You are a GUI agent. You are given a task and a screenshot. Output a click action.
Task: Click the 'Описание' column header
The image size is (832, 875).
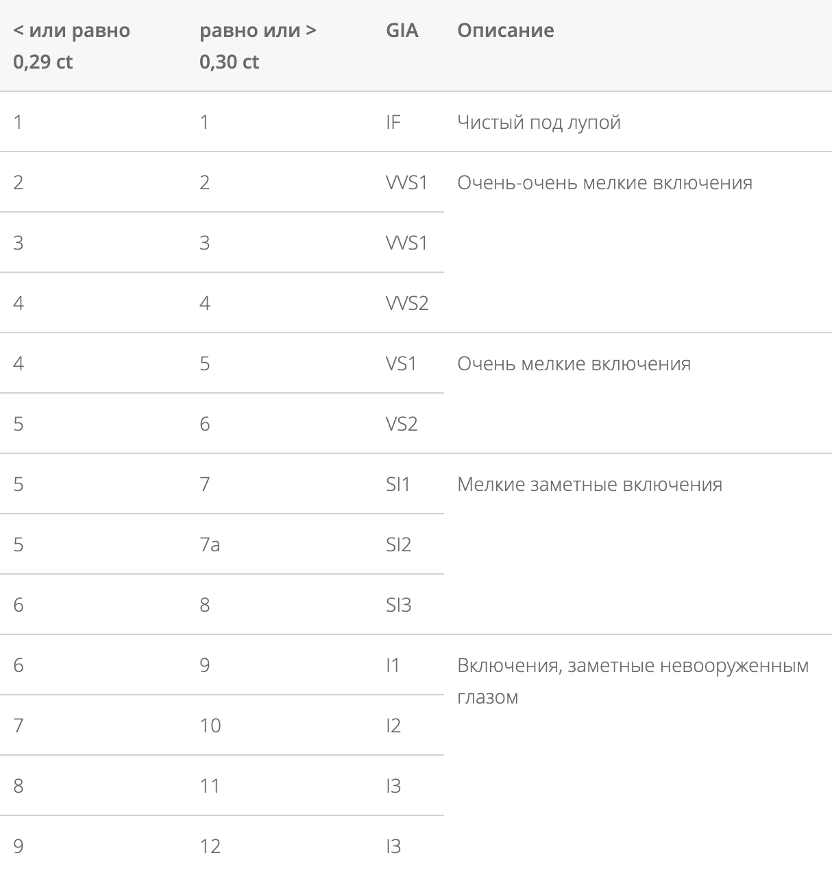pyautogui.click(x=505, y=30)
